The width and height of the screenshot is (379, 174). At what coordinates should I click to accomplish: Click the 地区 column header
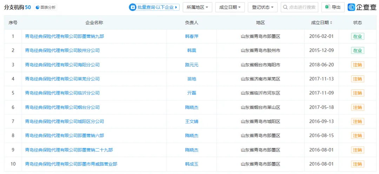(x=260, y=23)
